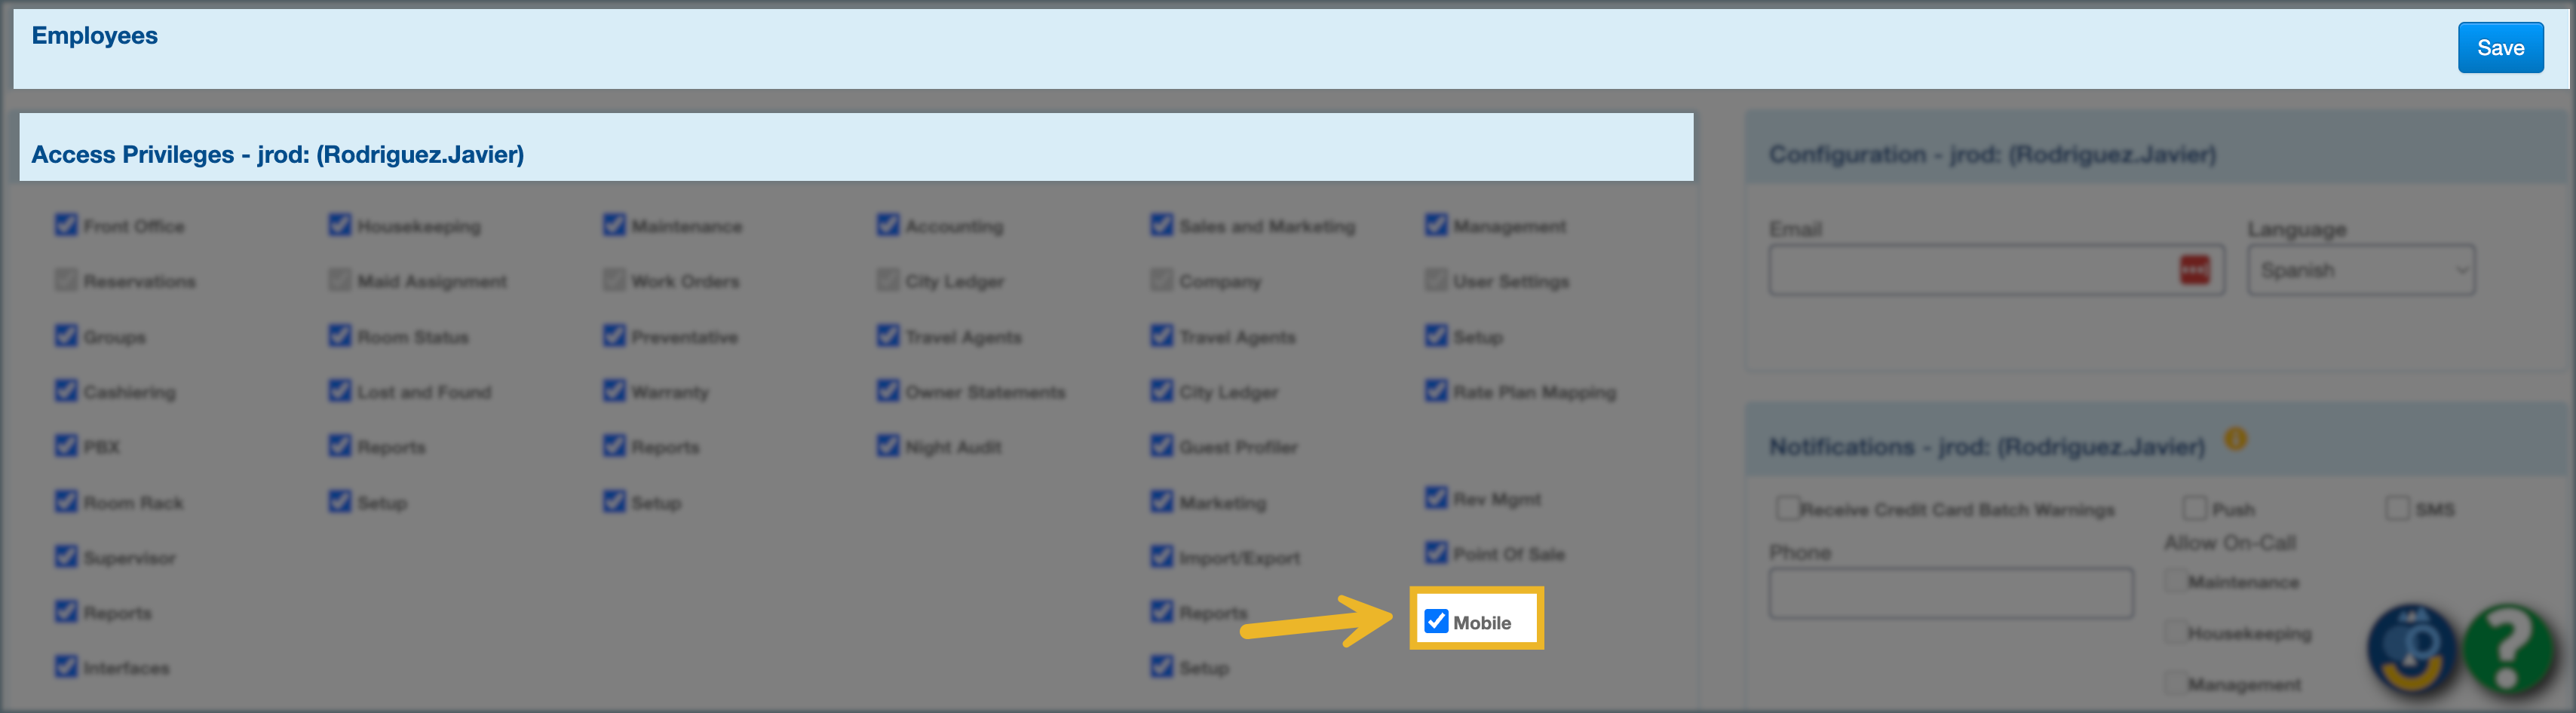Uncheck the Mobile access checkbox

point(1436,621)
